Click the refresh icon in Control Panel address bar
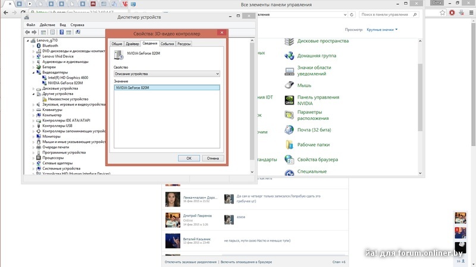 [352, 14]
